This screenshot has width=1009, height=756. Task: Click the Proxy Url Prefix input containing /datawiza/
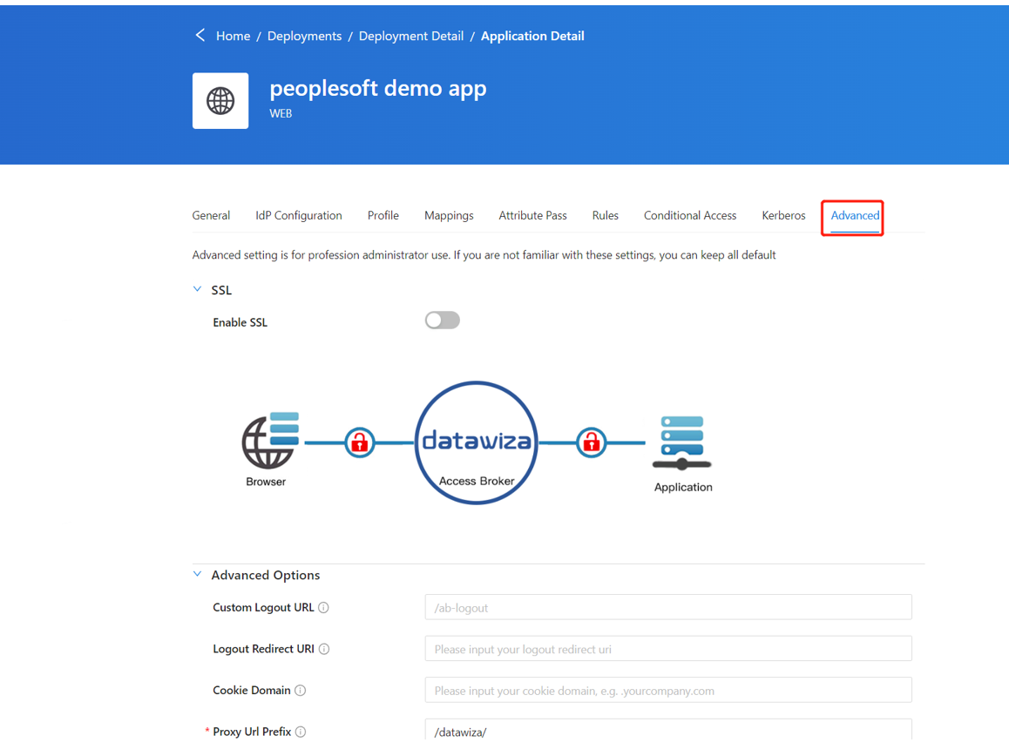(667, 731)
